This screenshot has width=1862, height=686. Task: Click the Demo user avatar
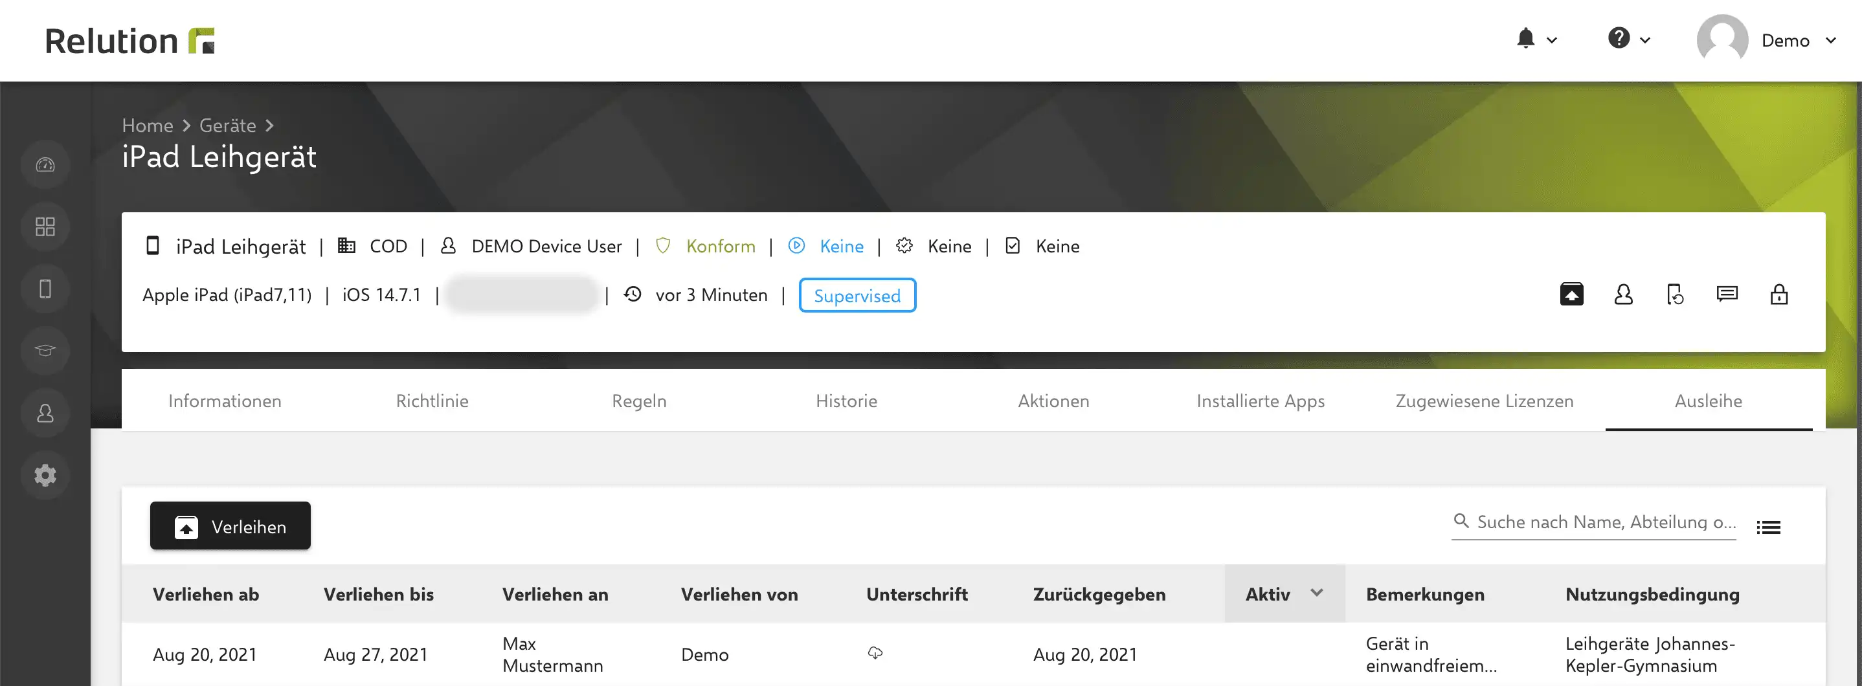1722,39
